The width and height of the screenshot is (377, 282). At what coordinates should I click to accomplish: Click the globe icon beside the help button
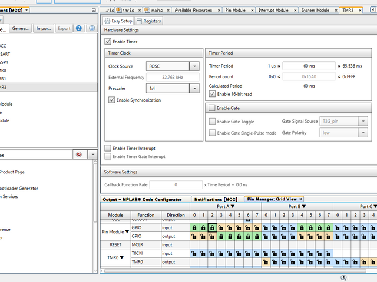tap(91, 28)
